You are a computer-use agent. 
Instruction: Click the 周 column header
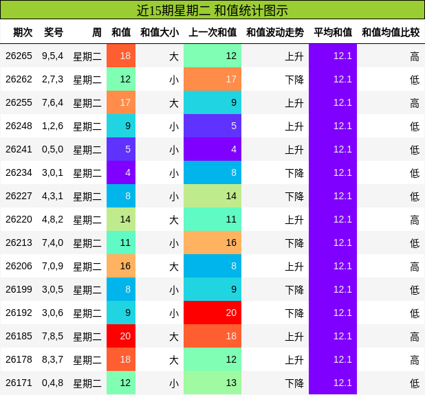point(97,32)
